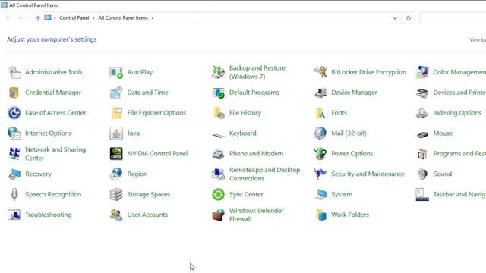Click the Work Folders icon
The image size is (486, 273).
tap(320, 215)
